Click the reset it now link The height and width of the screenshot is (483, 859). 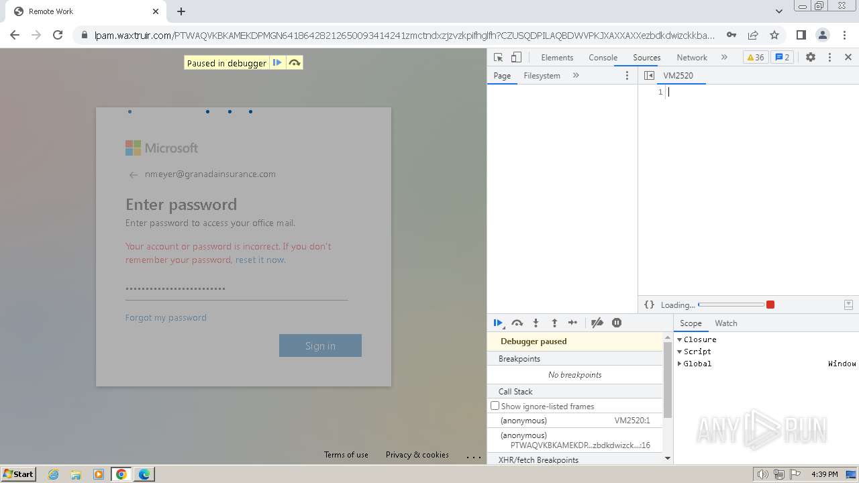pyautogui.click(x=260, y=260)
